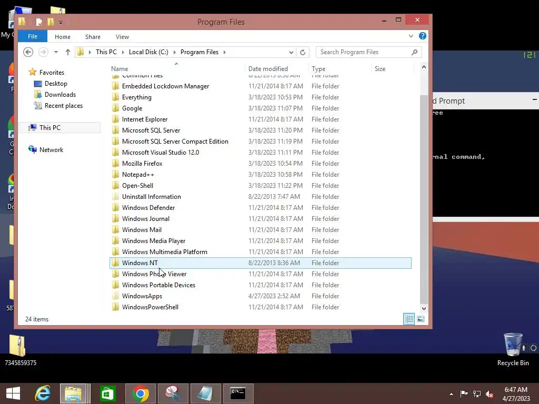Open the View ribbon tab
Screen dimensions: 539x404
tap(122, 37)
